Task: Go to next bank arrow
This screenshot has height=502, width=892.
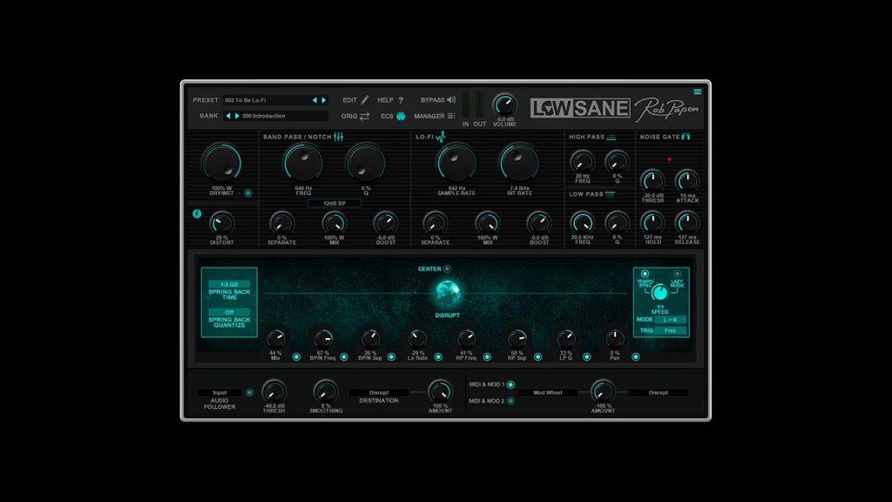Action: [x=237, y=116]
